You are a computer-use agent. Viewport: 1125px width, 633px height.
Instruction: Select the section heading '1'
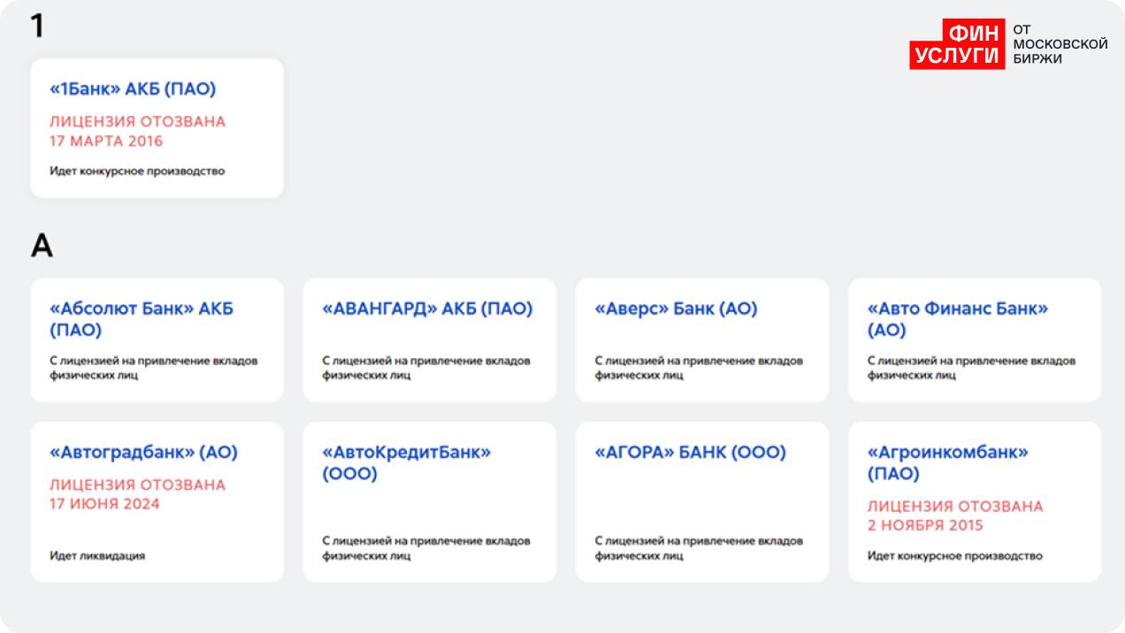tap(37, 27)
